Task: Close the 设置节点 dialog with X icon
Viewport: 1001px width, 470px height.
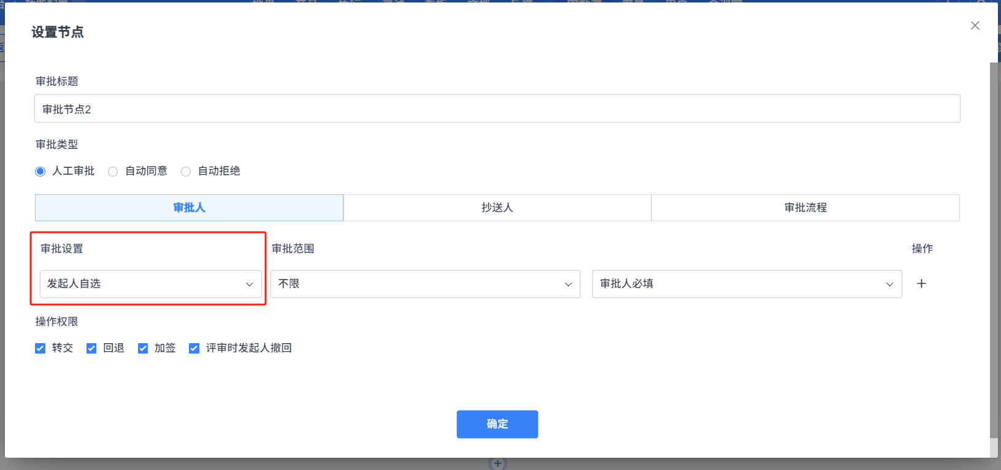Action: pyautogui.click(x=975, y=26)
